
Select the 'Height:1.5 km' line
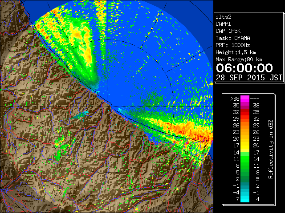tap(236, 52)
